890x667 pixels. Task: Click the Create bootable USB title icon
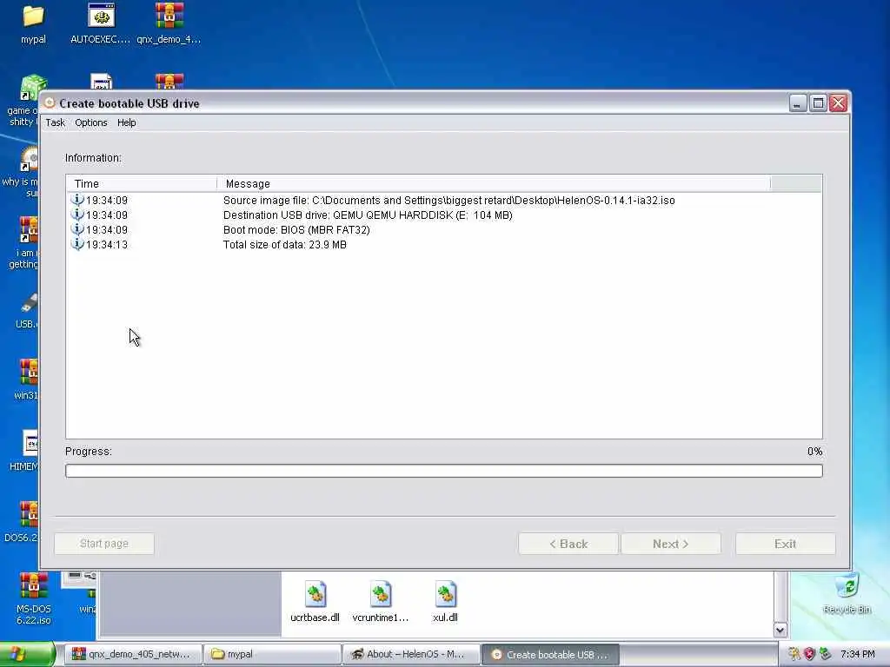[50, 102]
